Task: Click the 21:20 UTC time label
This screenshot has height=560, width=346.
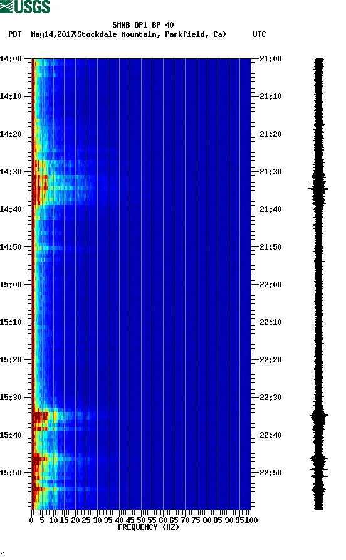Action: (x=271, y=134)
